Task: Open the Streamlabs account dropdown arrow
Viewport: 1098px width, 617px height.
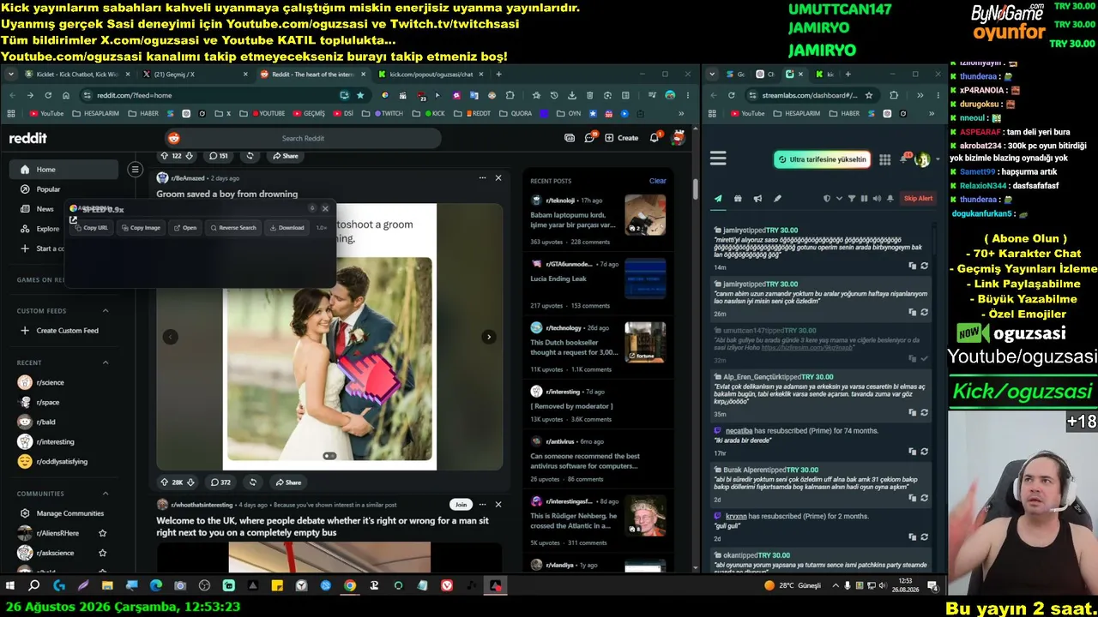Action: click(938, 159)
